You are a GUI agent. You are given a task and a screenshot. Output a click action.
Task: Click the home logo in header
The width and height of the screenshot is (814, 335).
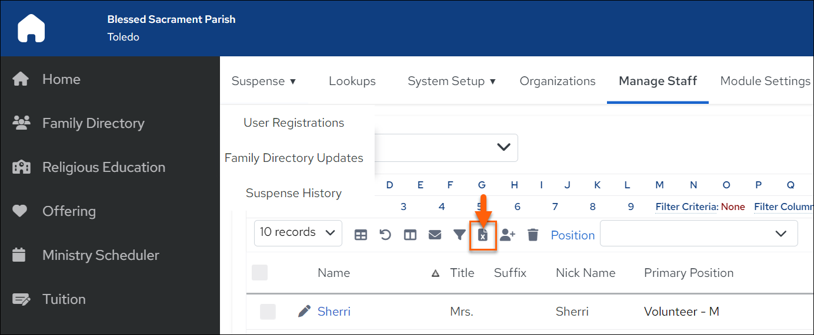(x=31, y=28)
